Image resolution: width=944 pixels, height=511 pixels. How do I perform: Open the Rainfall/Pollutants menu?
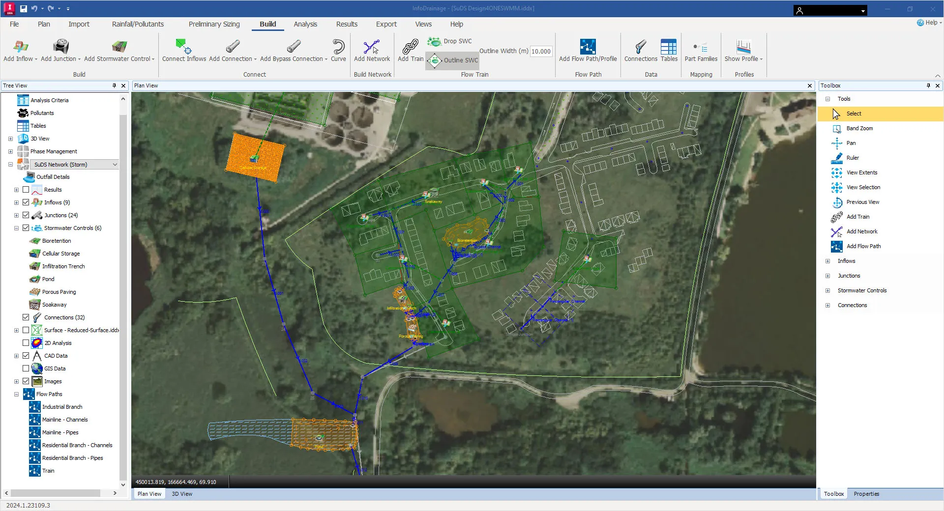tap(138, 24)
